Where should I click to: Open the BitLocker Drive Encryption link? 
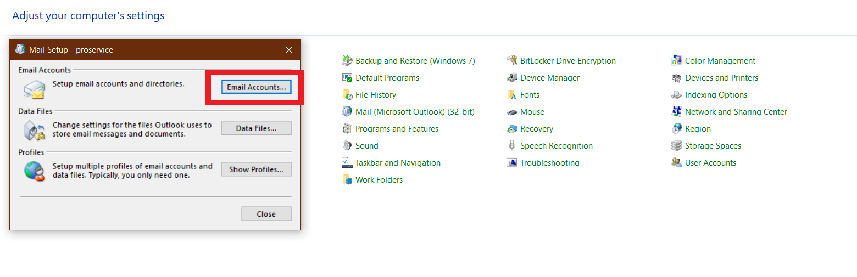point(568,60)
